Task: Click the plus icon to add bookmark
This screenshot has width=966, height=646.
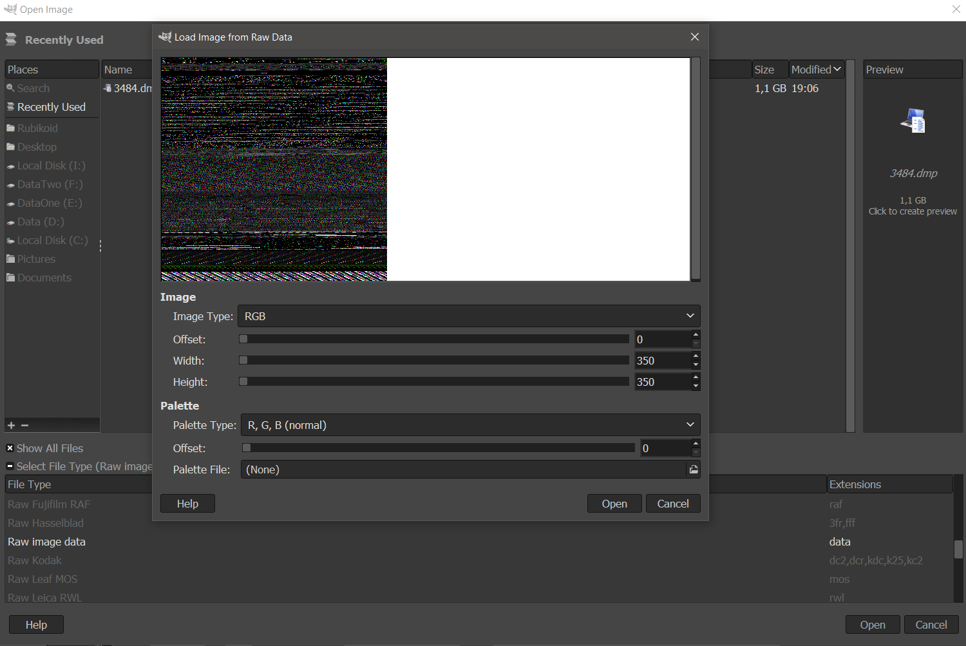Action: coord(11,425)
